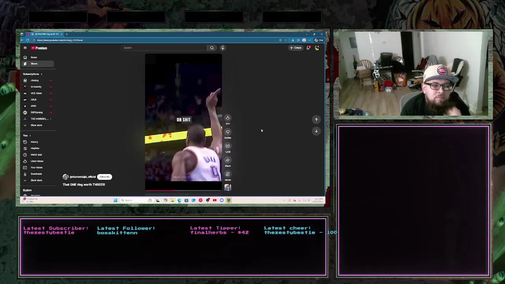
Task: Open Watch later in the sidebar
Action: [38, 155]
